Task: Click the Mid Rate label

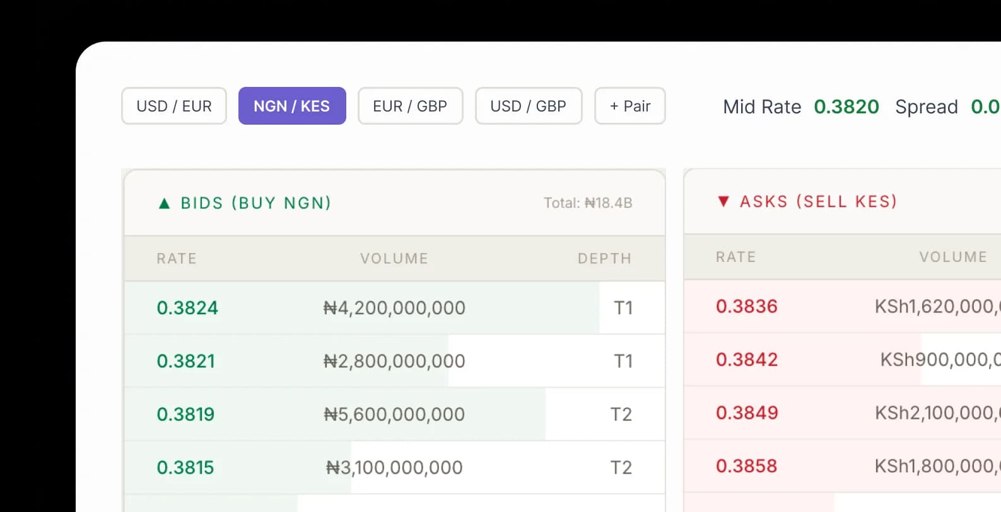Action: coord(762,107)
